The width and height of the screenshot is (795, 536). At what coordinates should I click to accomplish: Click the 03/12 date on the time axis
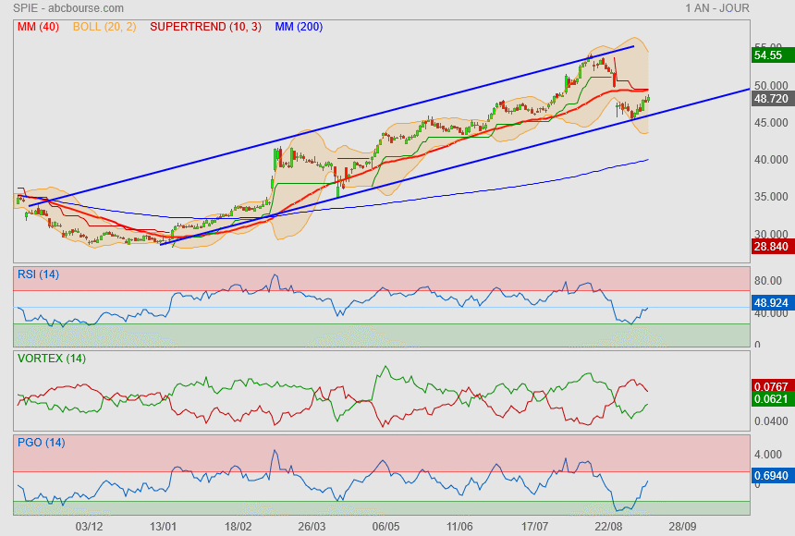pyautogui.click(x=89, y=525)
